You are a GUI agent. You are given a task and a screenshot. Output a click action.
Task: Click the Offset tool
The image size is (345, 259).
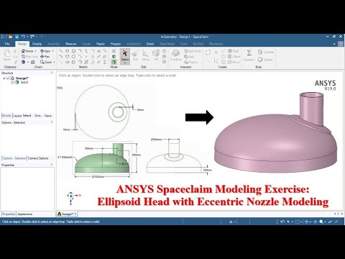tap(234, 57)
